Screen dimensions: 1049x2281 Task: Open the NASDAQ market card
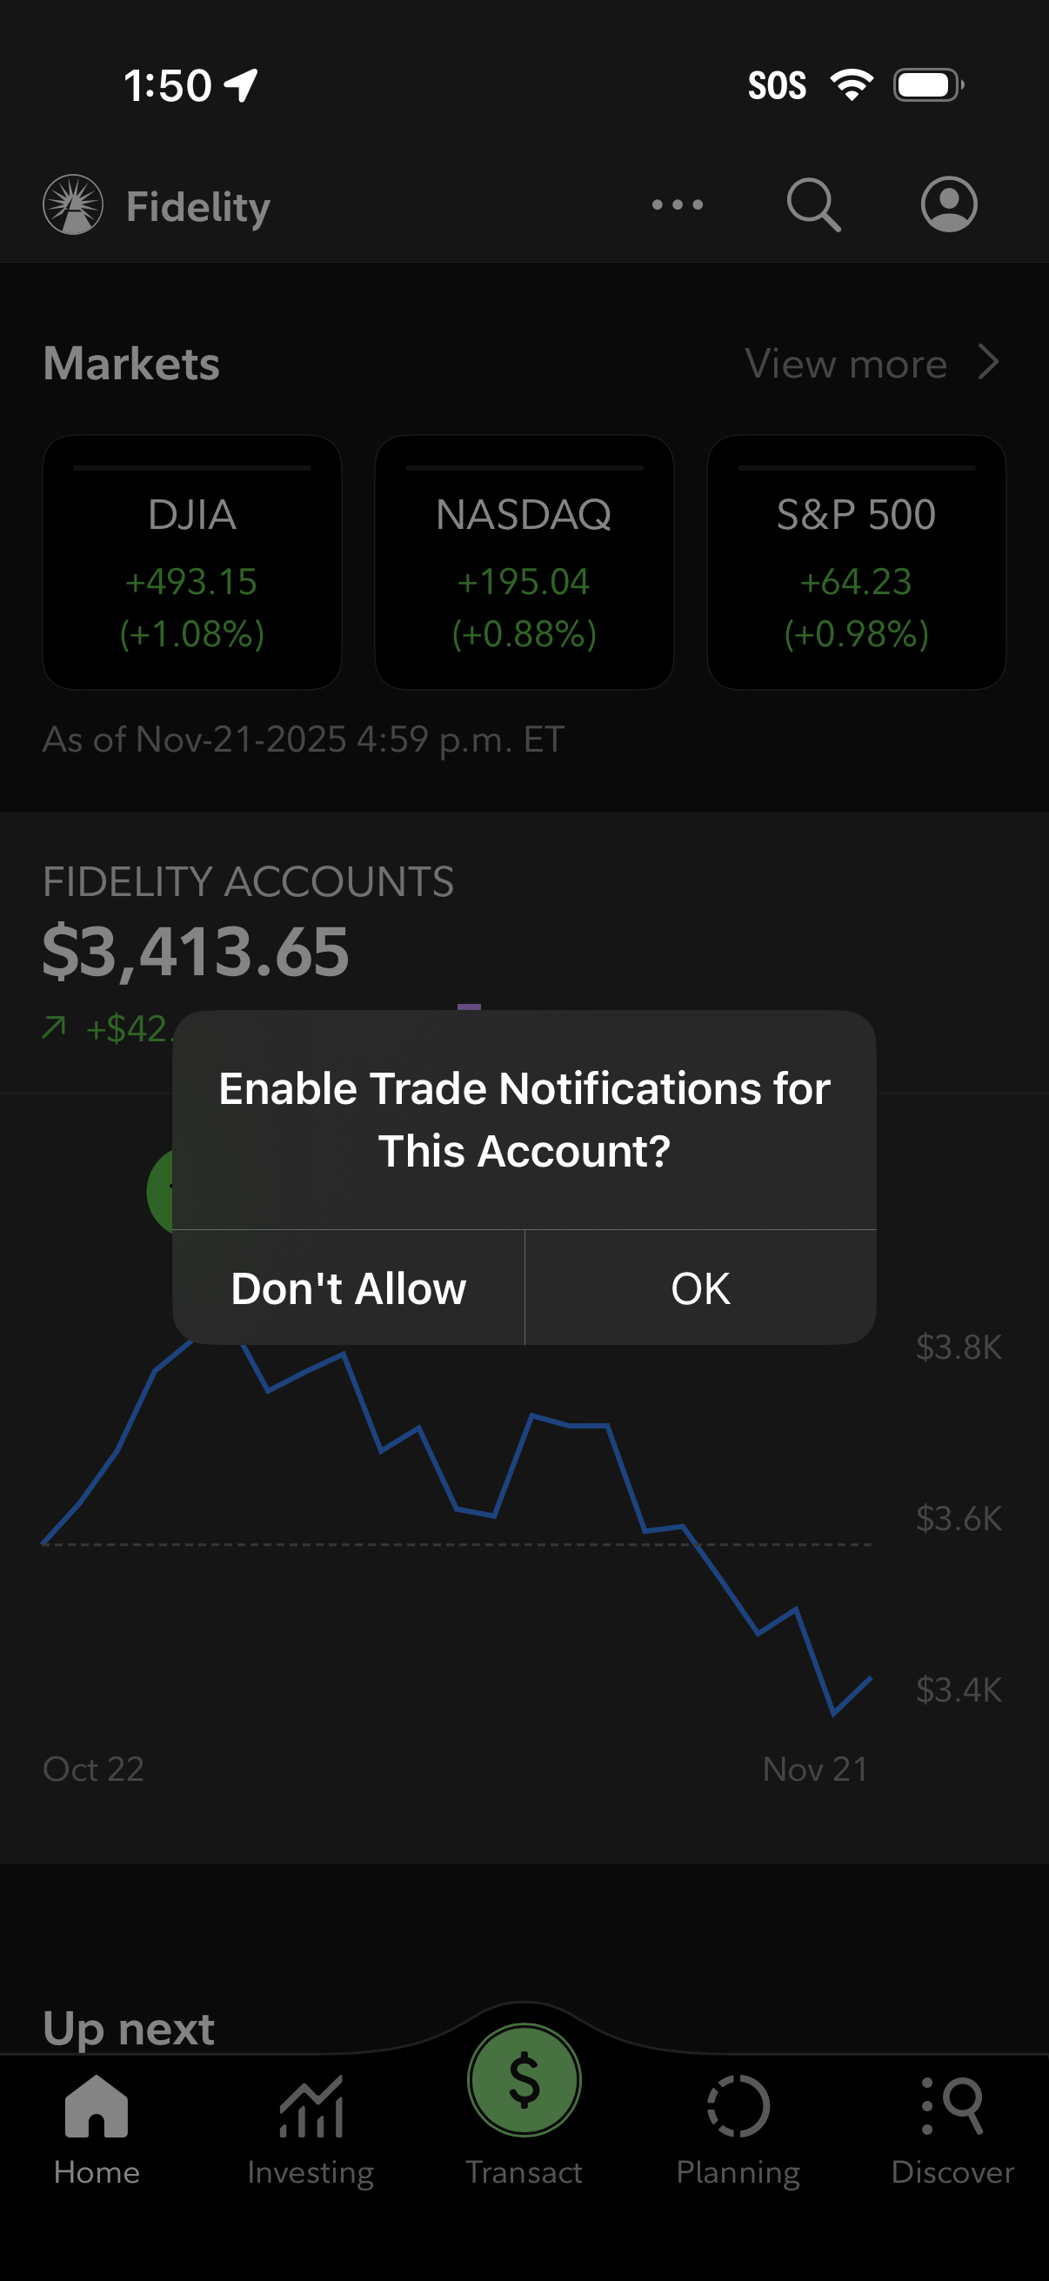[524, 562]
